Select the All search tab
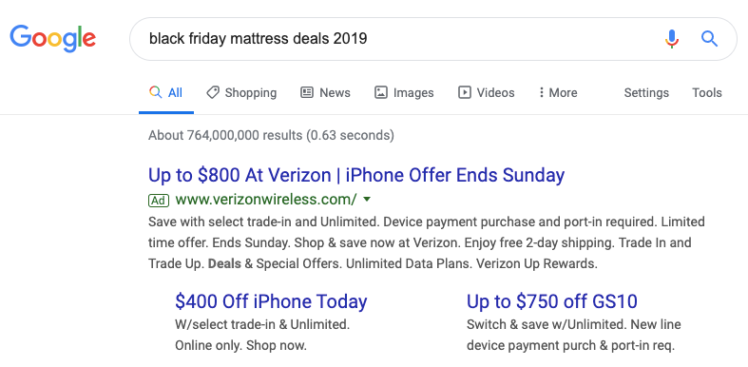 [x=166, y=92]
